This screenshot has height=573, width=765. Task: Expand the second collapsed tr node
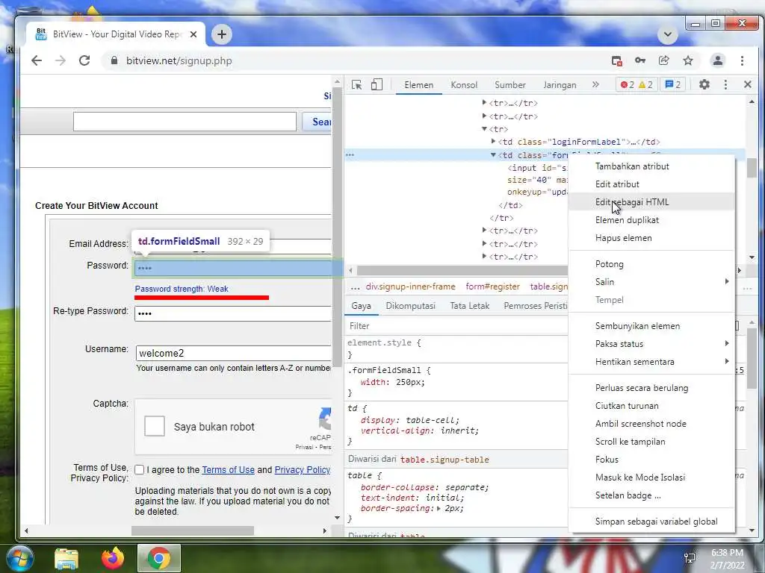[x=484, y=116]
